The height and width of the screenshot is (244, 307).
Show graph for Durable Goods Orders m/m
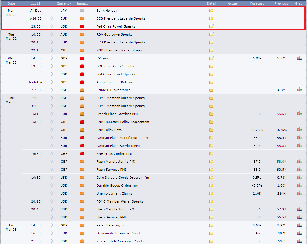pyautogui.click(x=299, y=185)
